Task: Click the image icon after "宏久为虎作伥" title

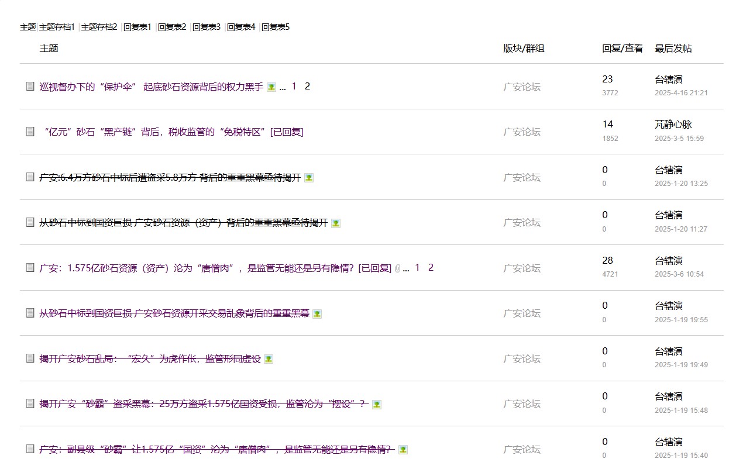Action: click(269, 359)
